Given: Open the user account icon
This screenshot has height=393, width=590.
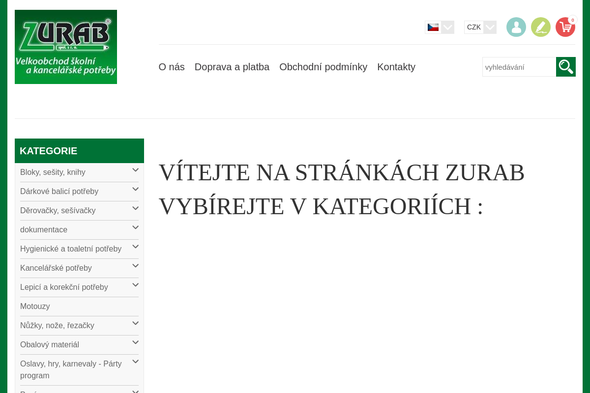Looking at the screenshot, I should coord(516,27).
